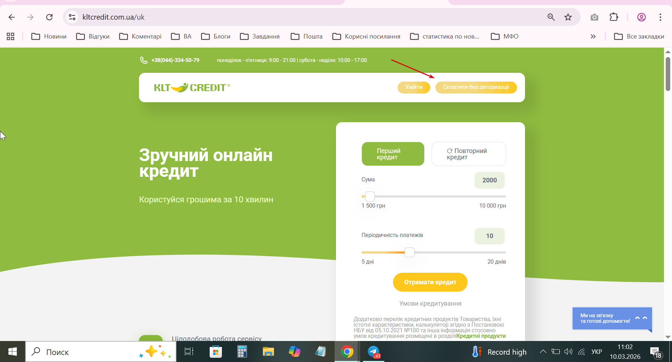
Task: Call the +38(044)-334-50-79 phone link
Action: click(175, 60)
